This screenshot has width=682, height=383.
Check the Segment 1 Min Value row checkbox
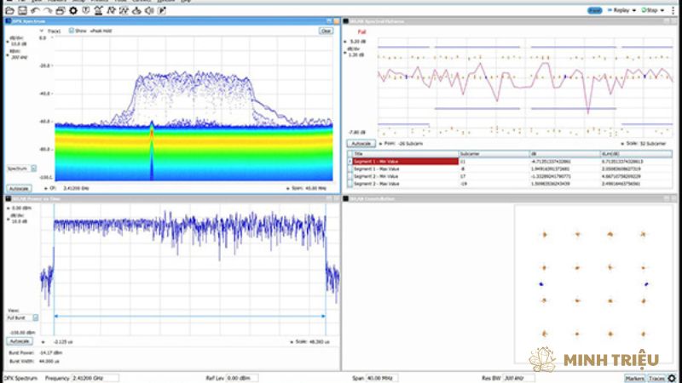pos(348,159)
